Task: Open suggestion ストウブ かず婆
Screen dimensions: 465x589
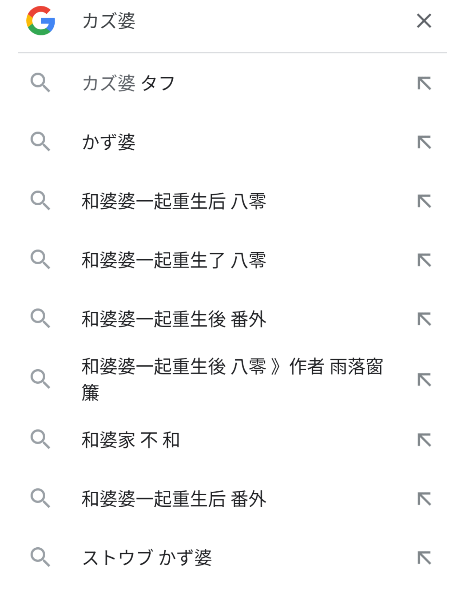Action: click(147, 558)
